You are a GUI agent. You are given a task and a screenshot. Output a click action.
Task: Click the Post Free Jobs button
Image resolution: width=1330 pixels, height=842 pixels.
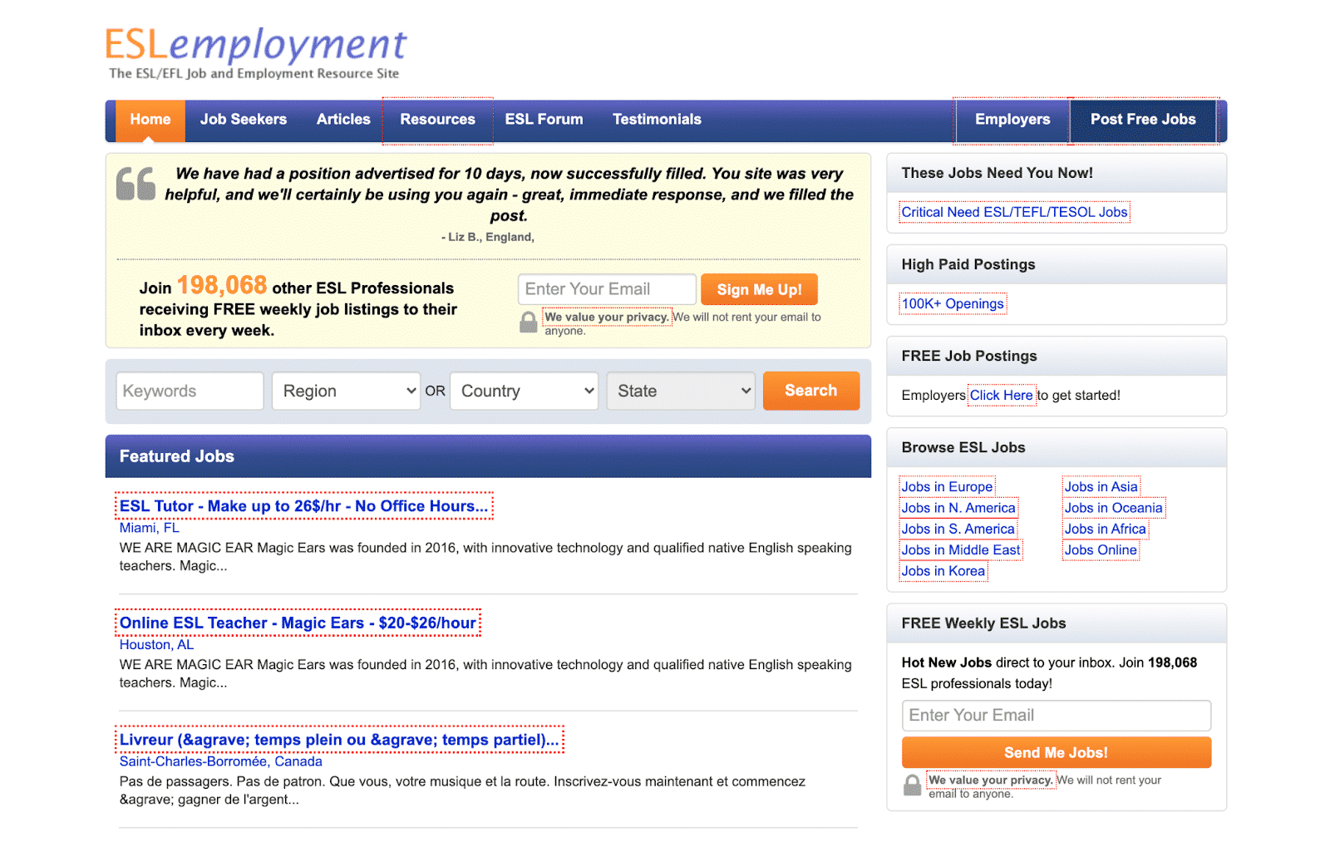point(1144,120)
